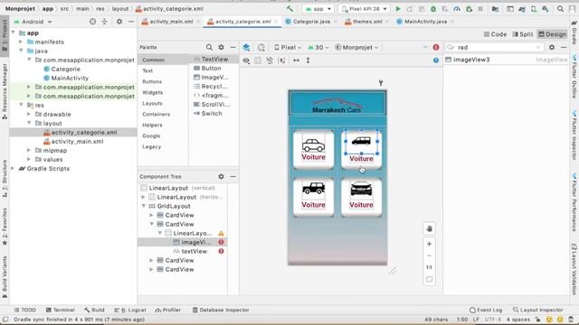
Task: Select Switch widget in the Palette
Action: 211,113
